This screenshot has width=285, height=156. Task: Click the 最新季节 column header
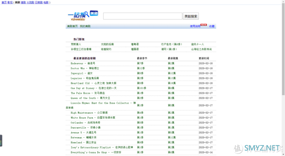(142, 58)
